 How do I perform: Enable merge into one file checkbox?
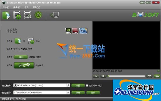(x=87, y=85)
